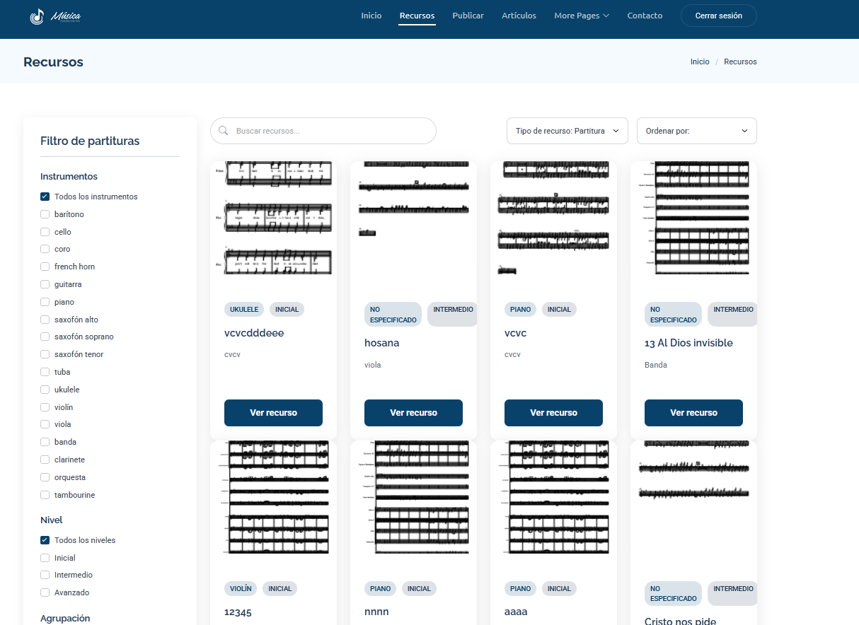Click the VIOLÍN tag on 12345

(x=241, y=588)
